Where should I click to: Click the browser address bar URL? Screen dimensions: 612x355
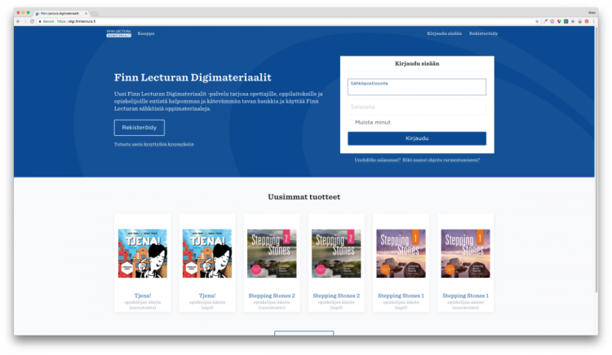click(76, 21)
